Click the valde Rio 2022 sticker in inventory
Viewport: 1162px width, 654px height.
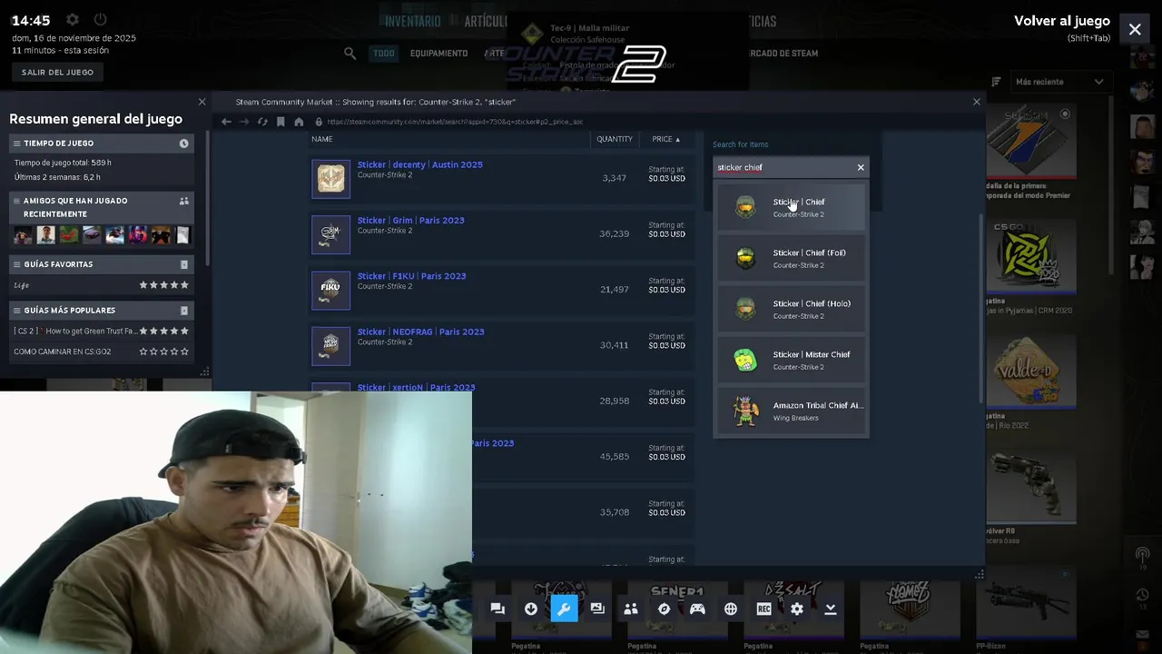1030,372
